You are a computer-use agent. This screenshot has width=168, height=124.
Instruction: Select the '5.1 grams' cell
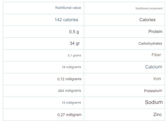pos(74,55)
